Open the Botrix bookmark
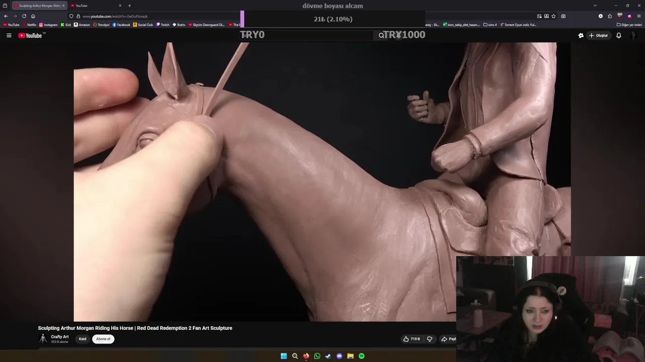 [179, 25]
